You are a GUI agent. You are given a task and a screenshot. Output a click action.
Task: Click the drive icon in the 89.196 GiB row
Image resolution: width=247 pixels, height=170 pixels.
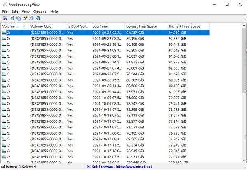tap(4, 39)
